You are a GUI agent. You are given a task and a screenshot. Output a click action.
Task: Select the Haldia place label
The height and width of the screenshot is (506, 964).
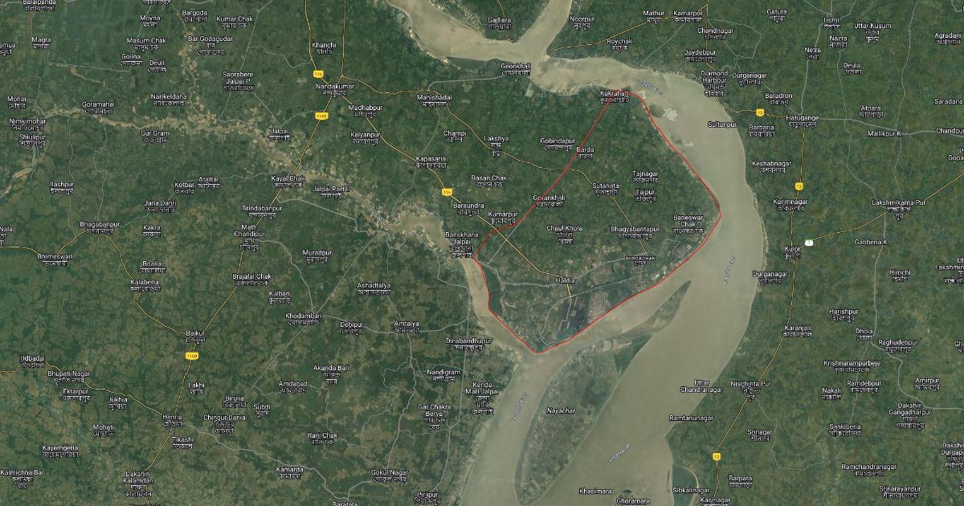(x=566, y=280)
